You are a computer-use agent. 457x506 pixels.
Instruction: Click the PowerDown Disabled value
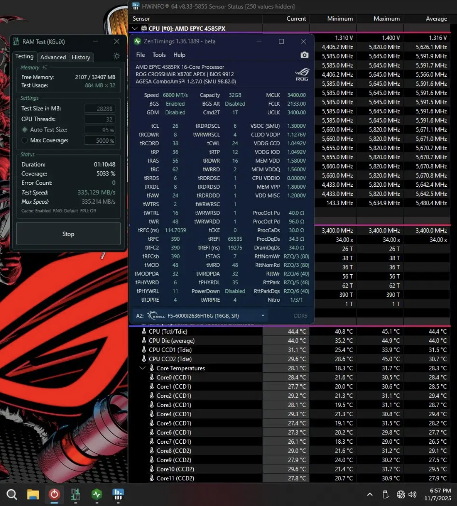click(235, 291)
